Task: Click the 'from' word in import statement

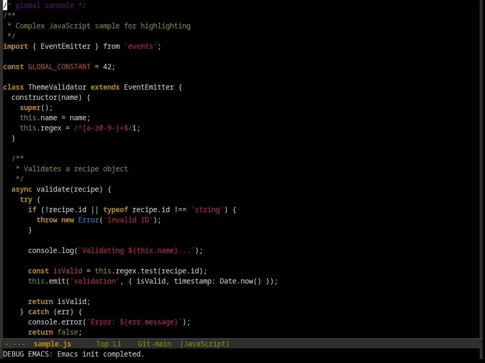Action: [111, 46]
